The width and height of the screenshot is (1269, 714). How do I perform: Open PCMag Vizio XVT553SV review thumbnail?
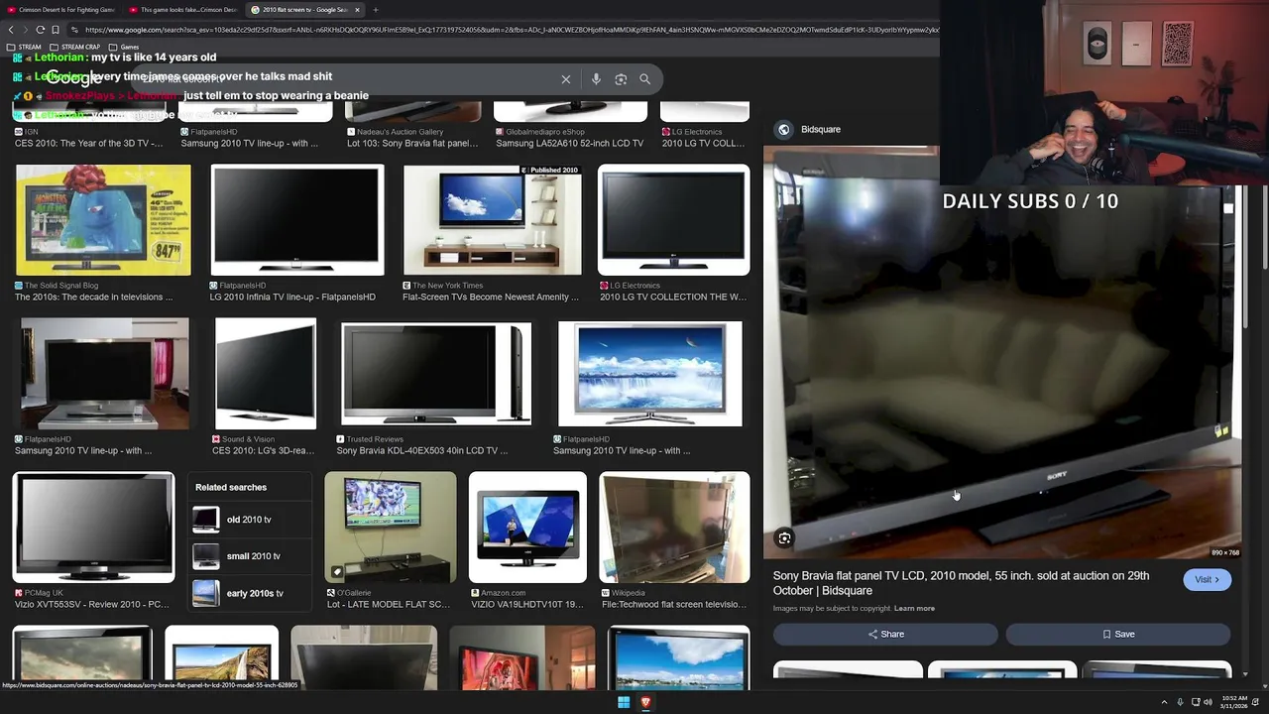pos(93,528)
